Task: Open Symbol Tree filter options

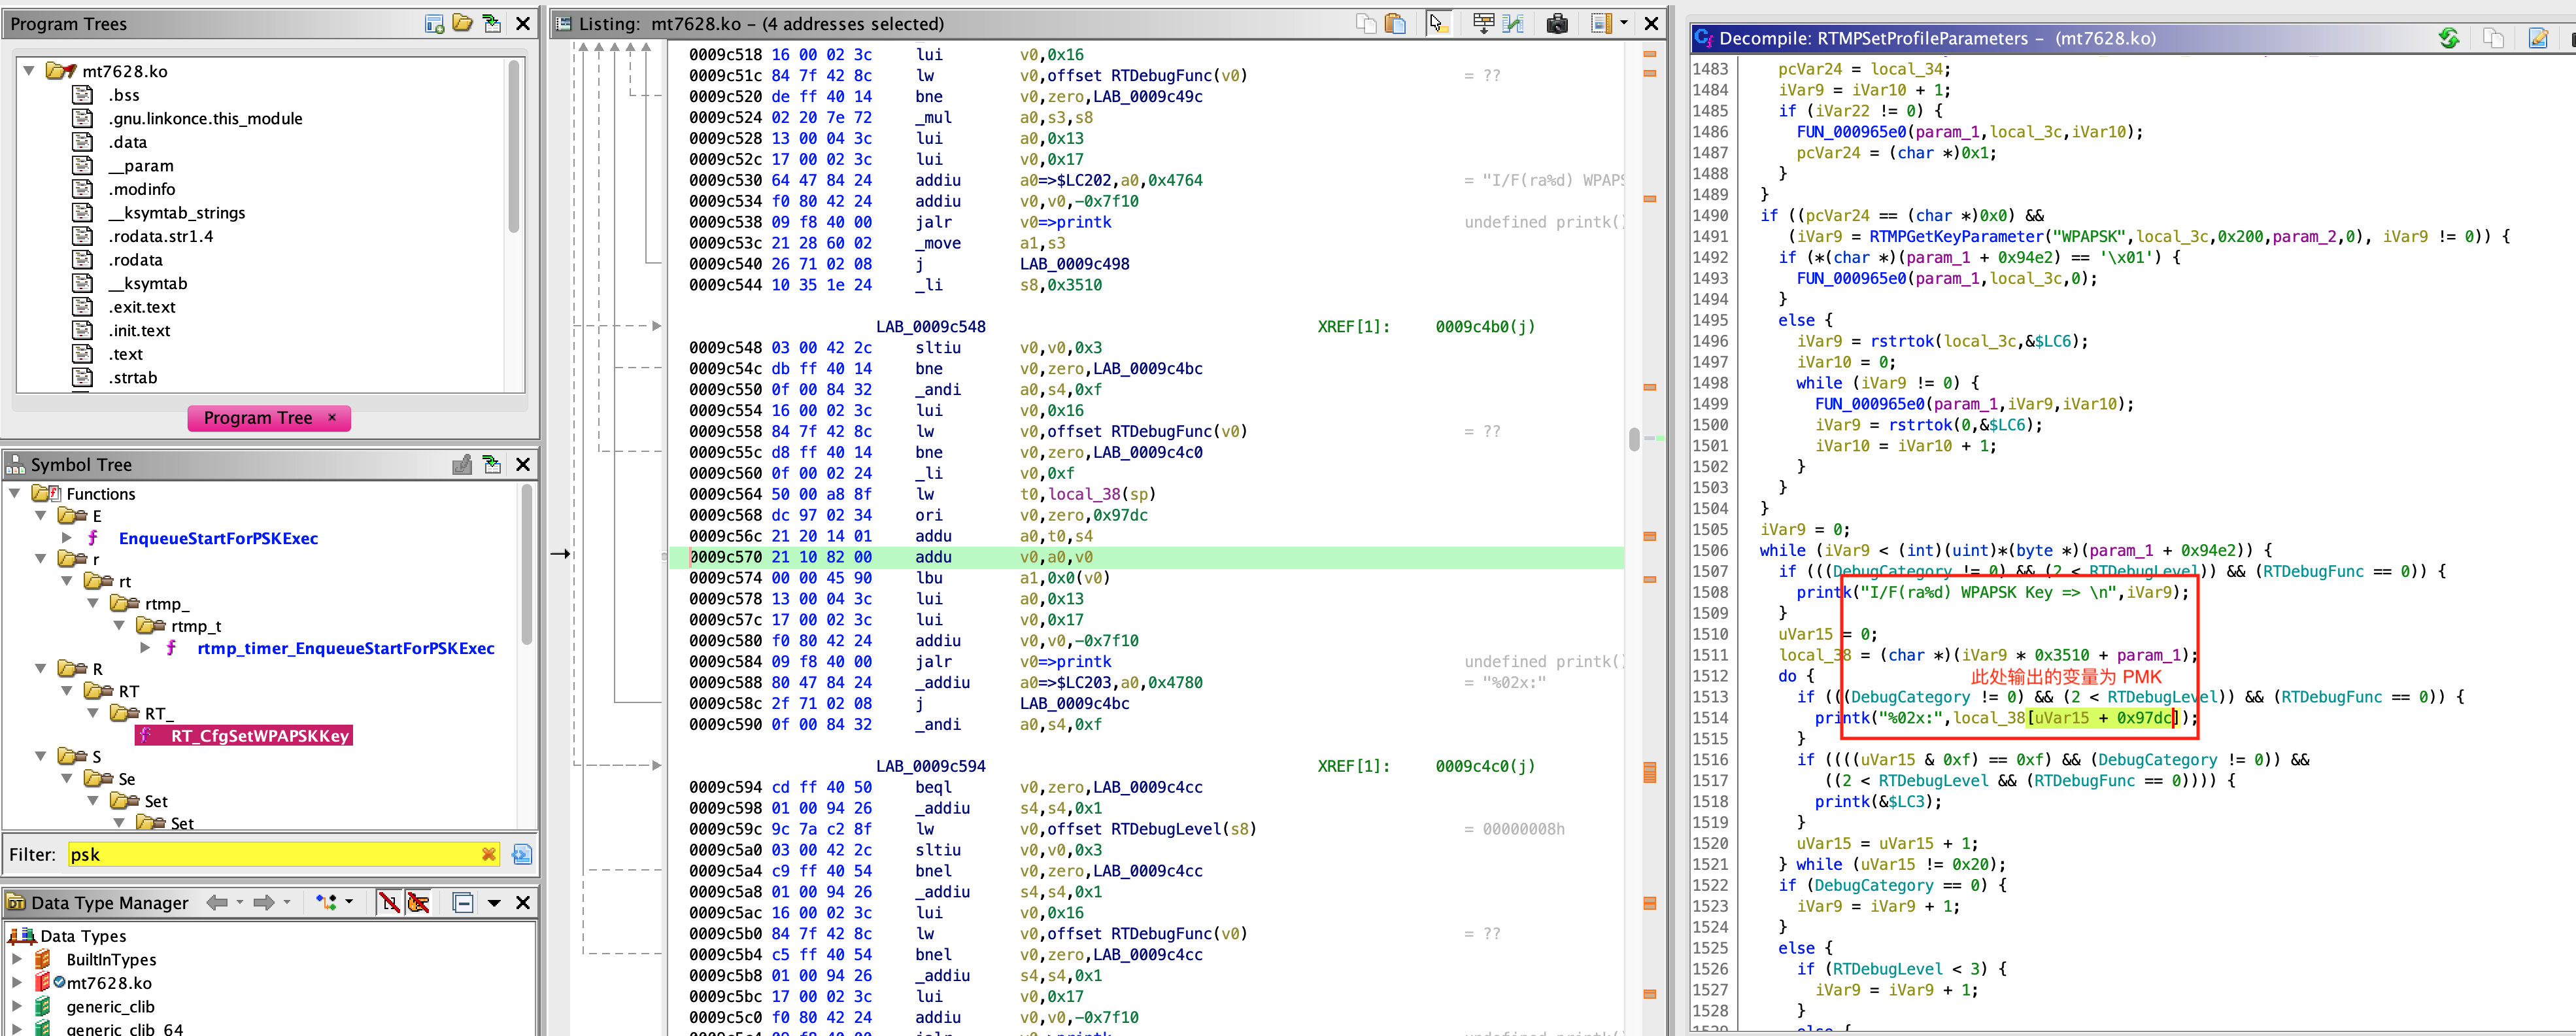Action: pyautogui.click(x=522, y=854)
